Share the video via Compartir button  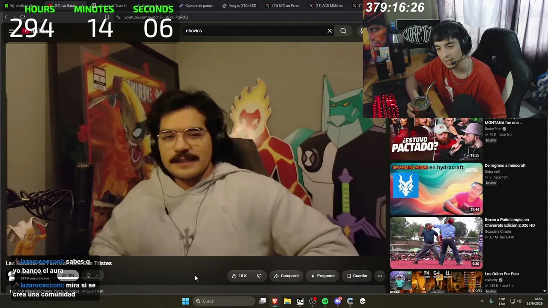point(286,276)
